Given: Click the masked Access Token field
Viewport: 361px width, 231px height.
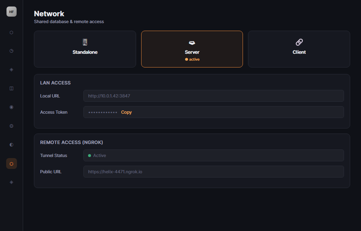Looking at the screenshot, I should pyautogui.click(x=214, y=112).
